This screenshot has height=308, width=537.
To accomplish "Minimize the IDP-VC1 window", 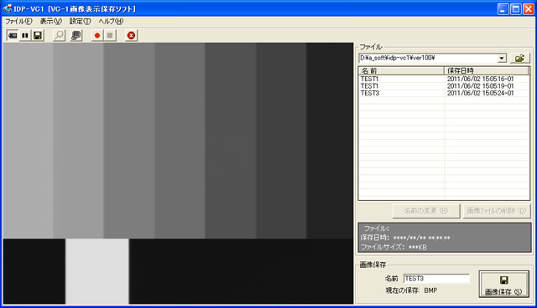I will [503, 9].
